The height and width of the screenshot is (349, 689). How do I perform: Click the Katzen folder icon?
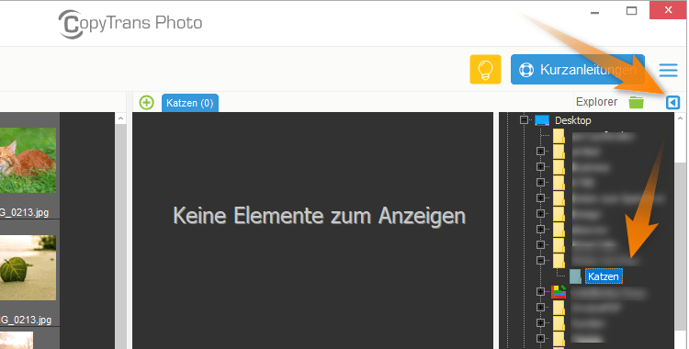575,276
